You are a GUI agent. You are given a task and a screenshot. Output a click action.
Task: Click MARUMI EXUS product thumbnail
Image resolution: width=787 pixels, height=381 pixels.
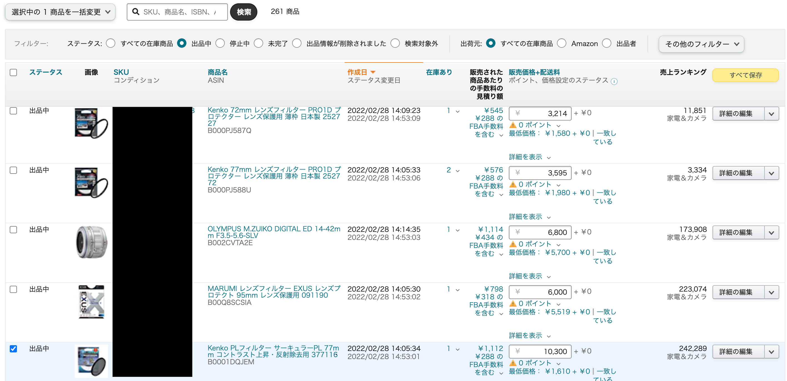coord(91,302)
